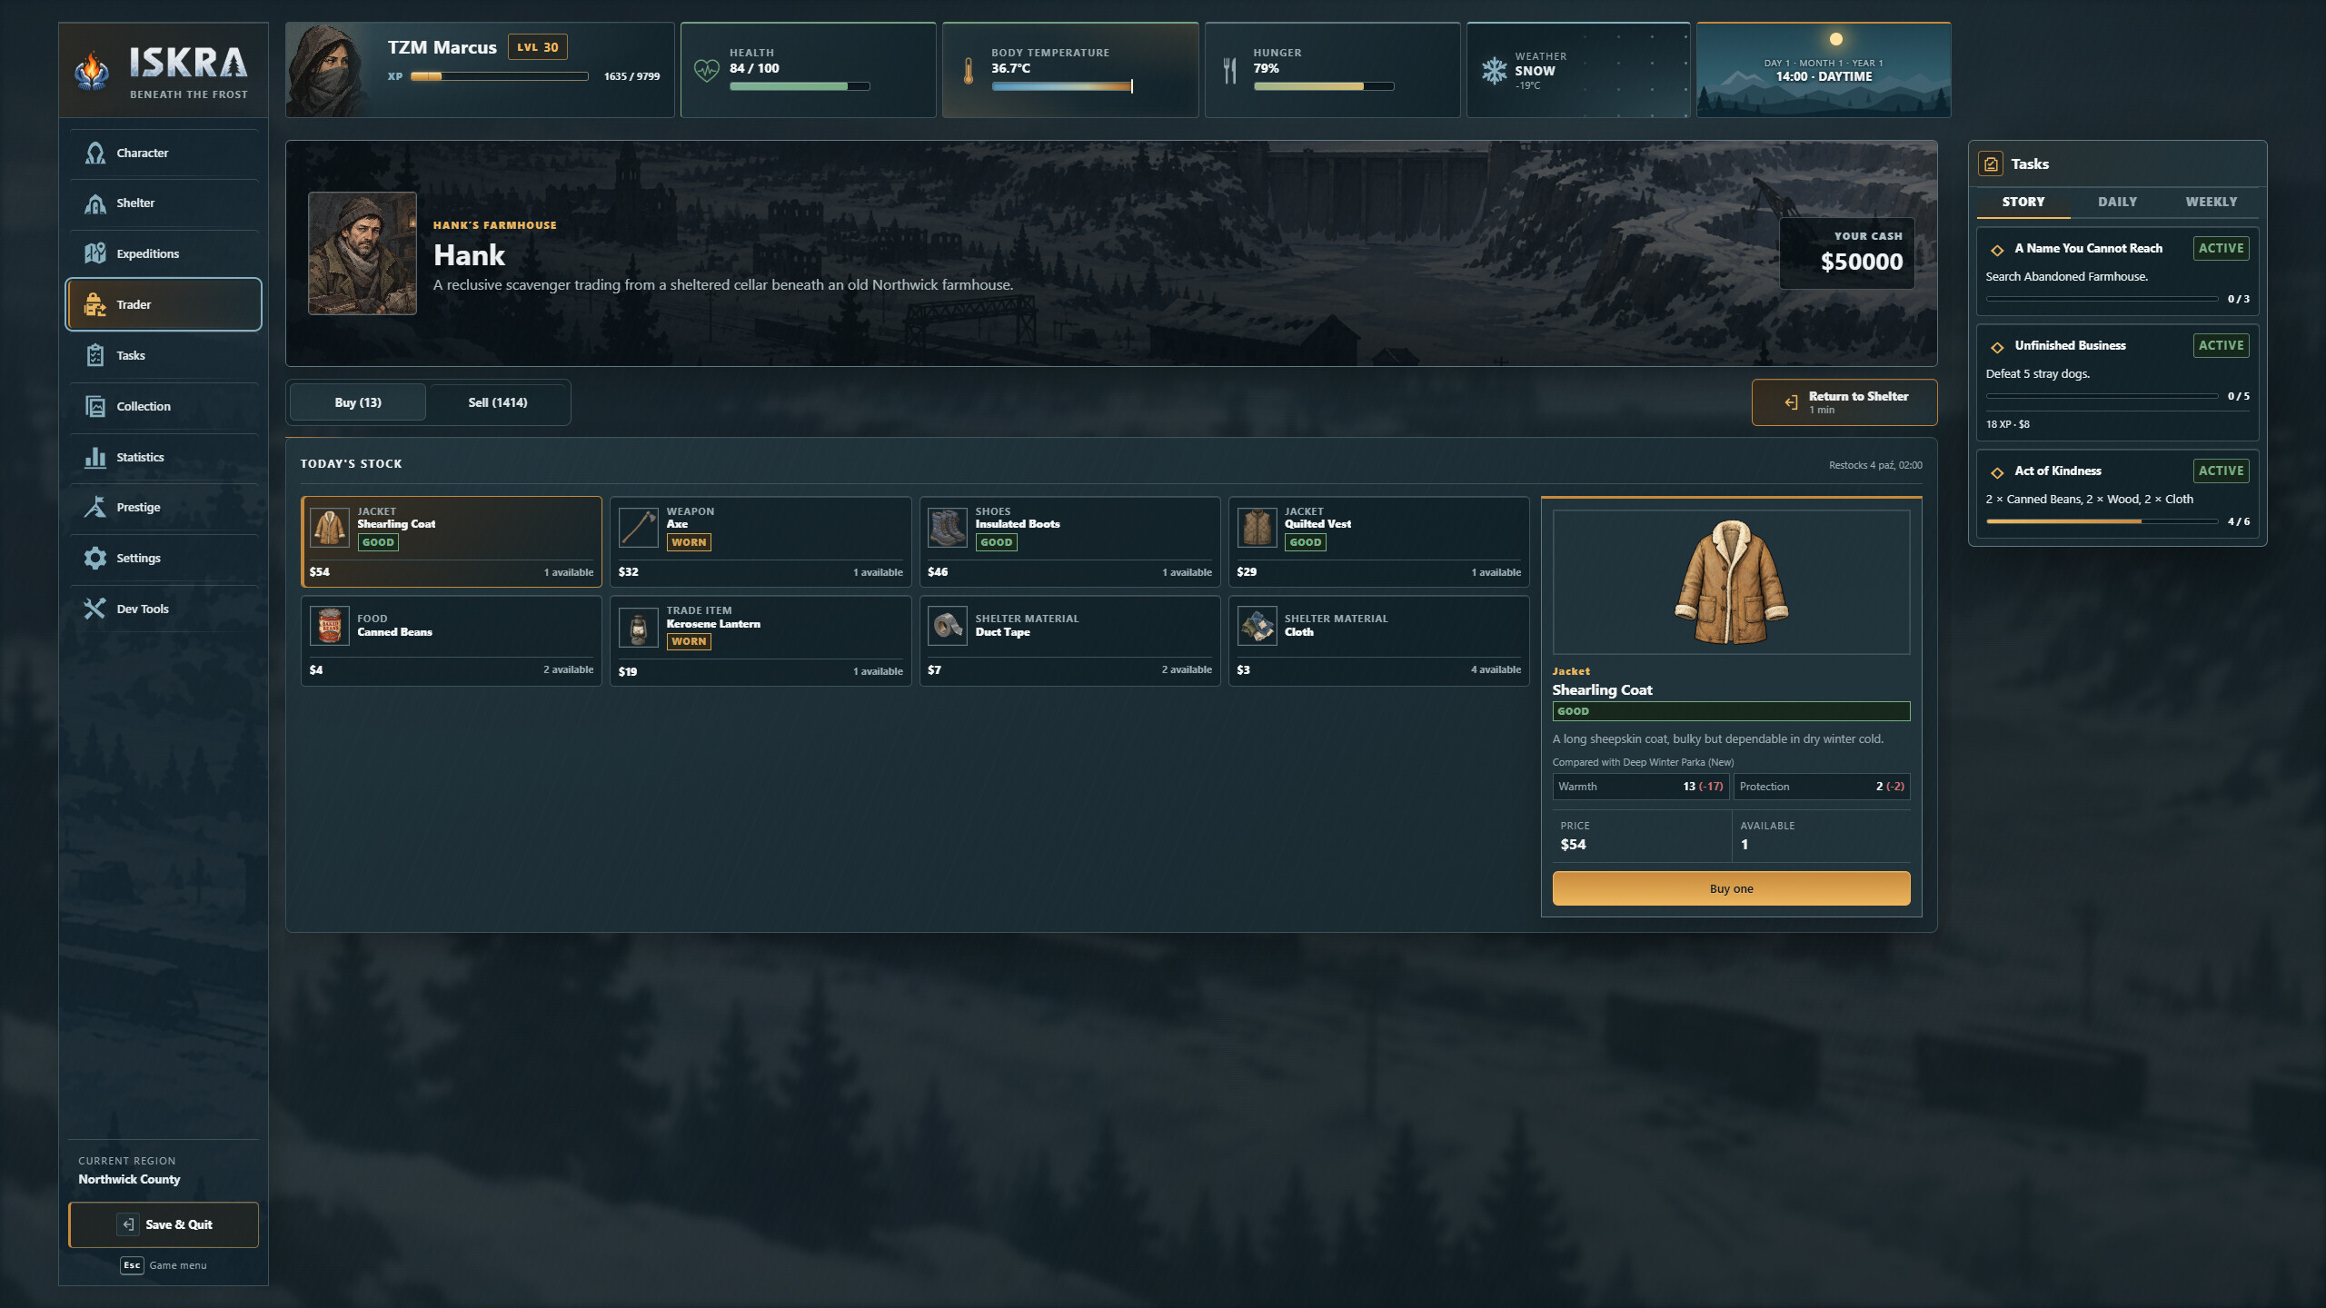Image resolution: width=2326 pixels, height=1308 pixels.
Task: Open the Shelter sidebar icon
Action: pyautogui.click(x=95, y=203)
